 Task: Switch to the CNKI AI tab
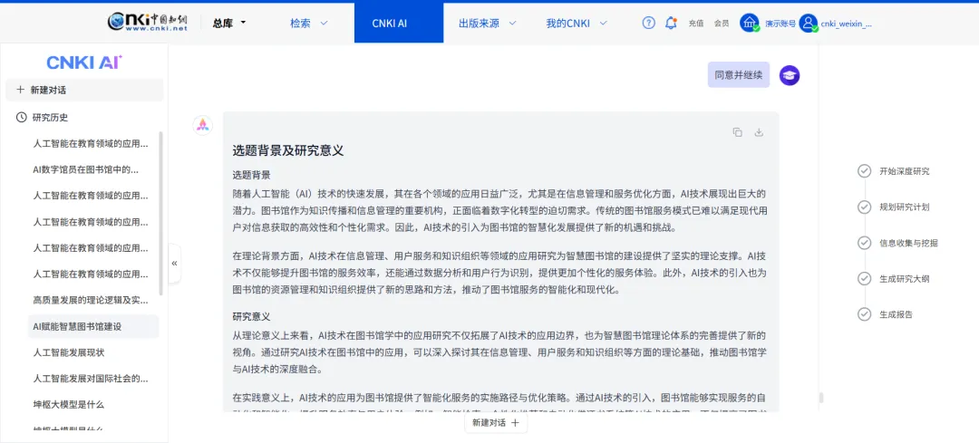pos(390,23)
